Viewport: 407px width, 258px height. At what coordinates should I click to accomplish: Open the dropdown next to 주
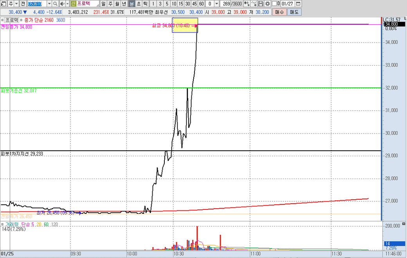tap(16, 4)
